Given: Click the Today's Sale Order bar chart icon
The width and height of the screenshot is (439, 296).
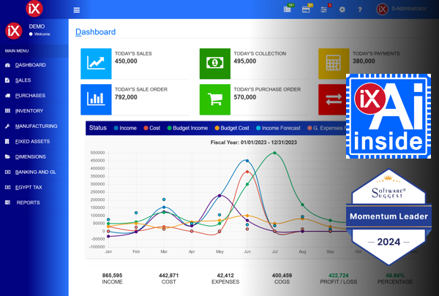Looking at the screenshot, I should click(x=96, y=99).
